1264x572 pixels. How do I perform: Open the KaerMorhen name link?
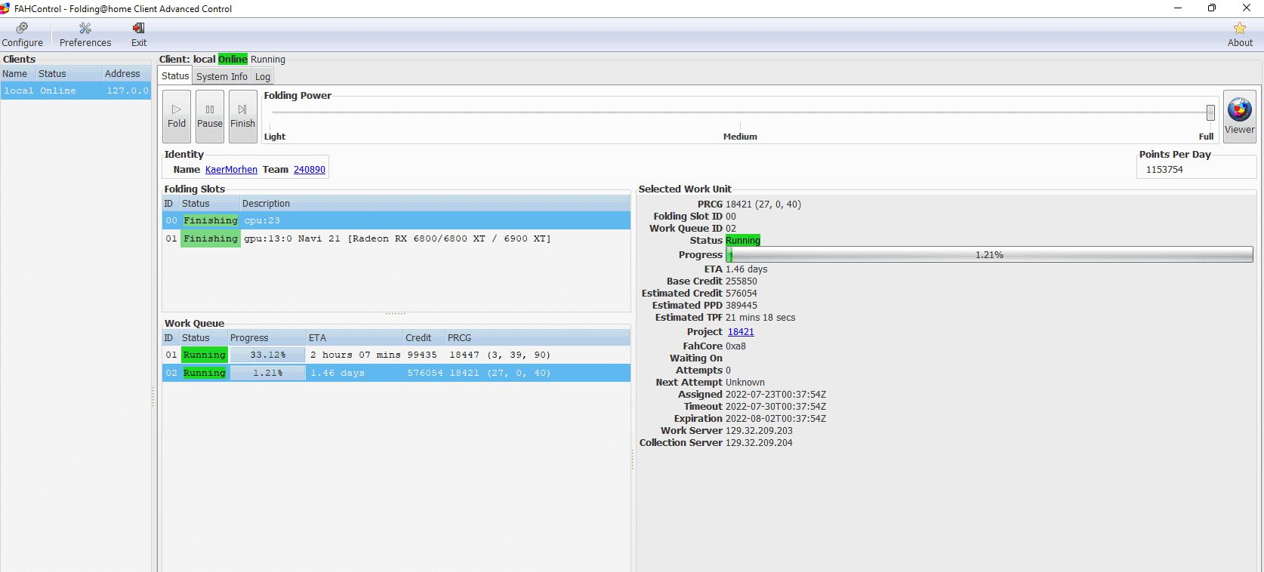(x=231, y=170)
